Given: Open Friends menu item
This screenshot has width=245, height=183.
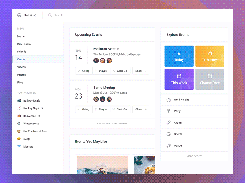Looking at the screenshot, I should [38, 52].
